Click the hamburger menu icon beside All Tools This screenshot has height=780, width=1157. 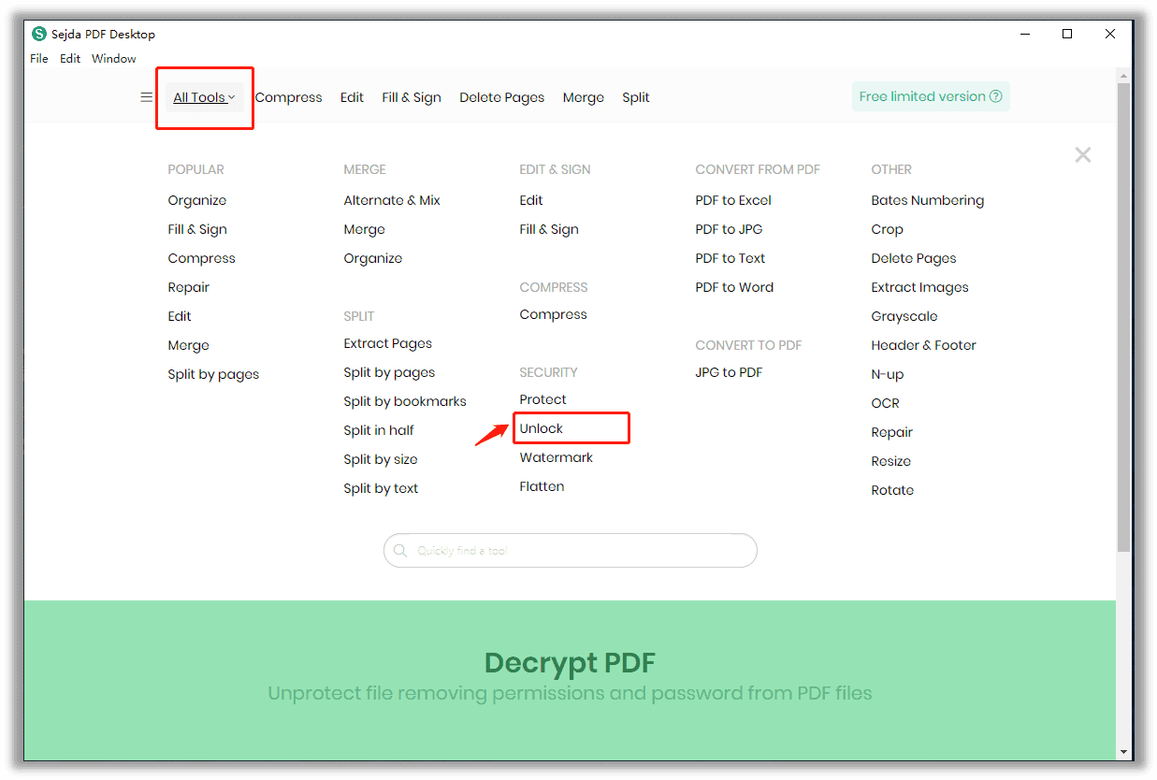[x=147, y=97]
